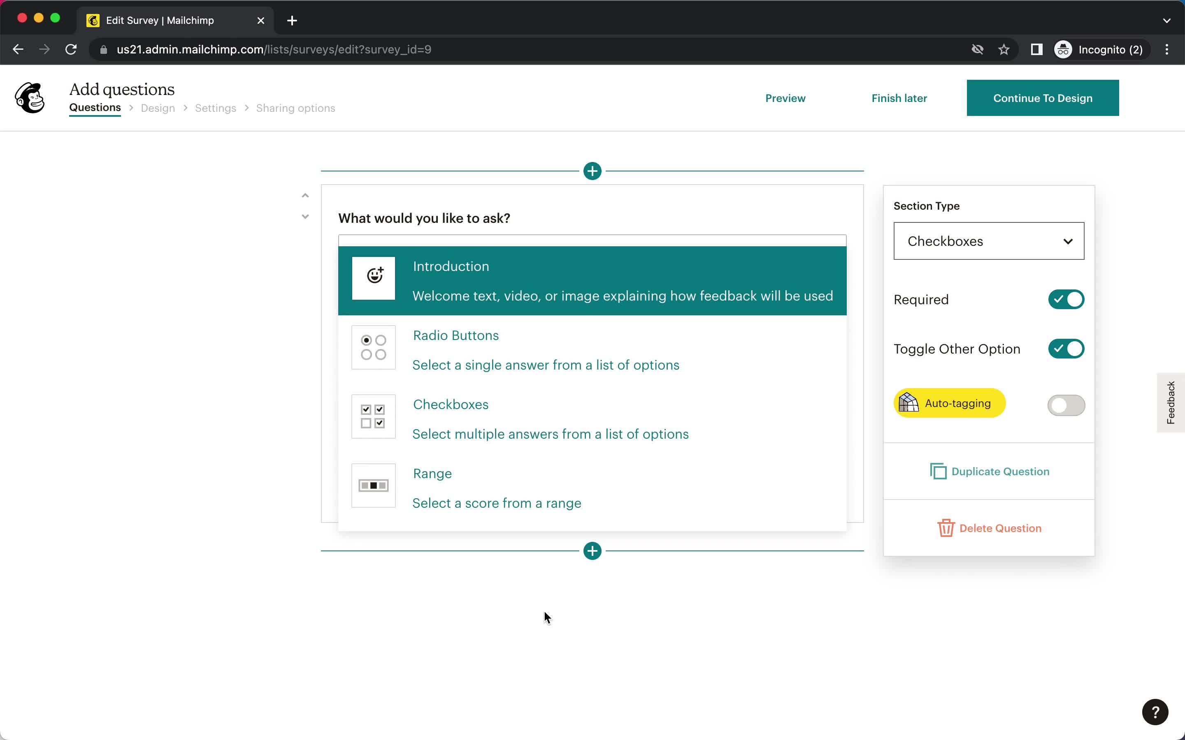Viewport: 1185px width, 740px height.
Task: Click the browser address bar URL
Action: point(274,49)
